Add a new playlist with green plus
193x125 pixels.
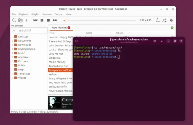pos(172,28)
